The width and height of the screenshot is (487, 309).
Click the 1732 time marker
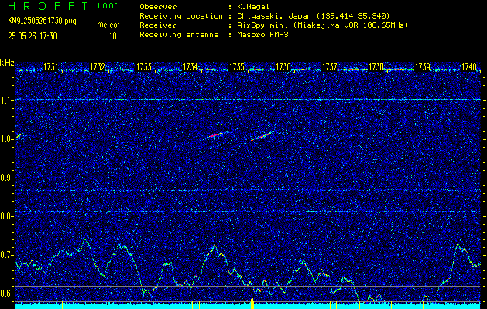click(x=98, y=66)
